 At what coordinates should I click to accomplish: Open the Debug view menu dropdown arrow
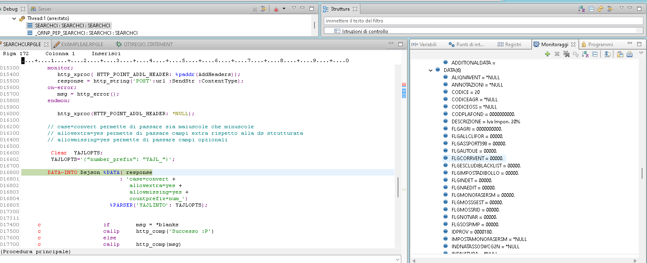[294, 8]
